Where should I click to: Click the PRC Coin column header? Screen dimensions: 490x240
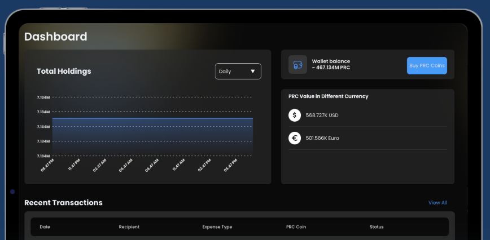point(296,227)
